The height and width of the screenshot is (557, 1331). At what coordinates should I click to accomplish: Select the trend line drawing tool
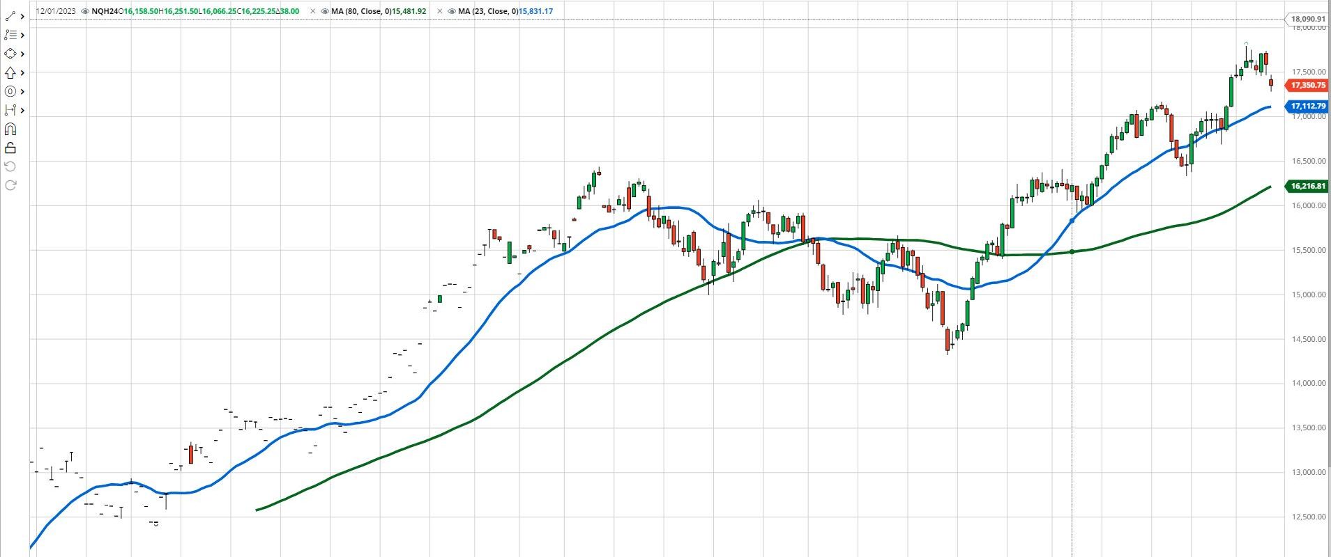point(10,16)
